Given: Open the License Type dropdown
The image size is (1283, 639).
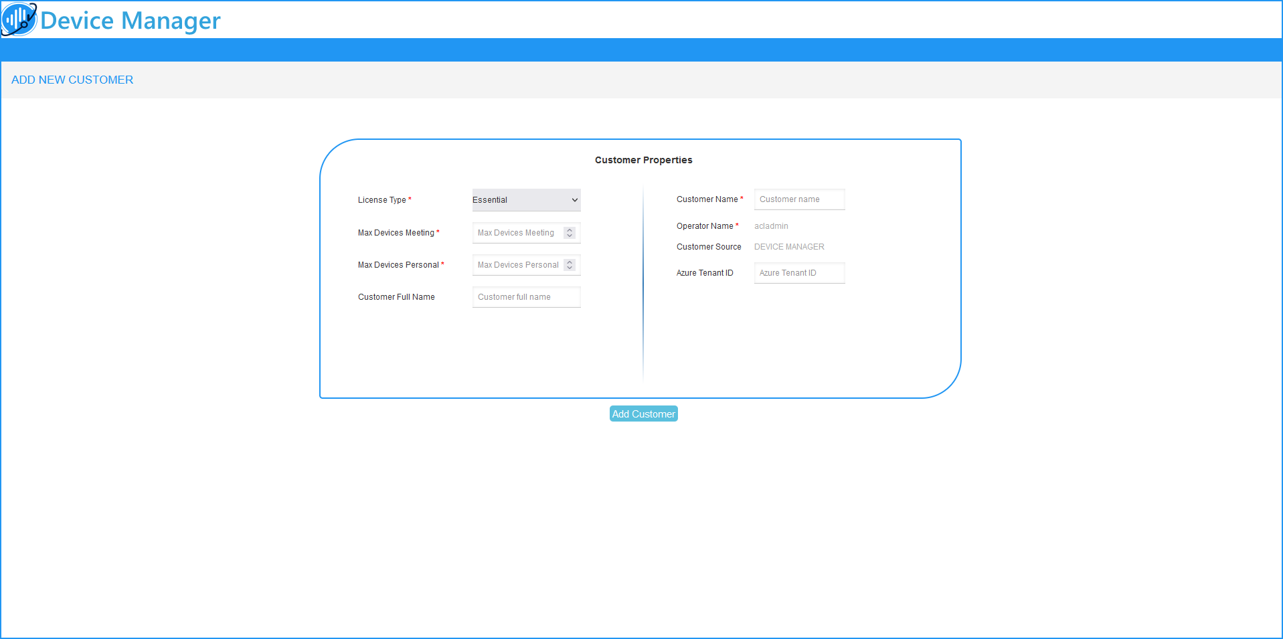Looking at the screenshot, I should 526,200.
